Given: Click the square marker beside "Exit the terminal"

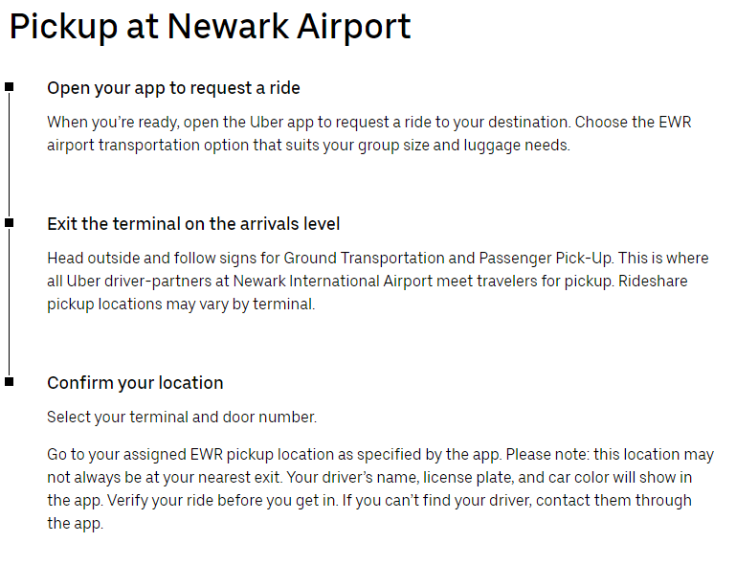Looking at the screenshot, I should pyautogui.click(x=10, y=223).
